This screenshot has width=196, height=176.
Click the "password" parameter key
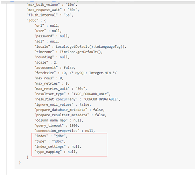coord(44,36)
